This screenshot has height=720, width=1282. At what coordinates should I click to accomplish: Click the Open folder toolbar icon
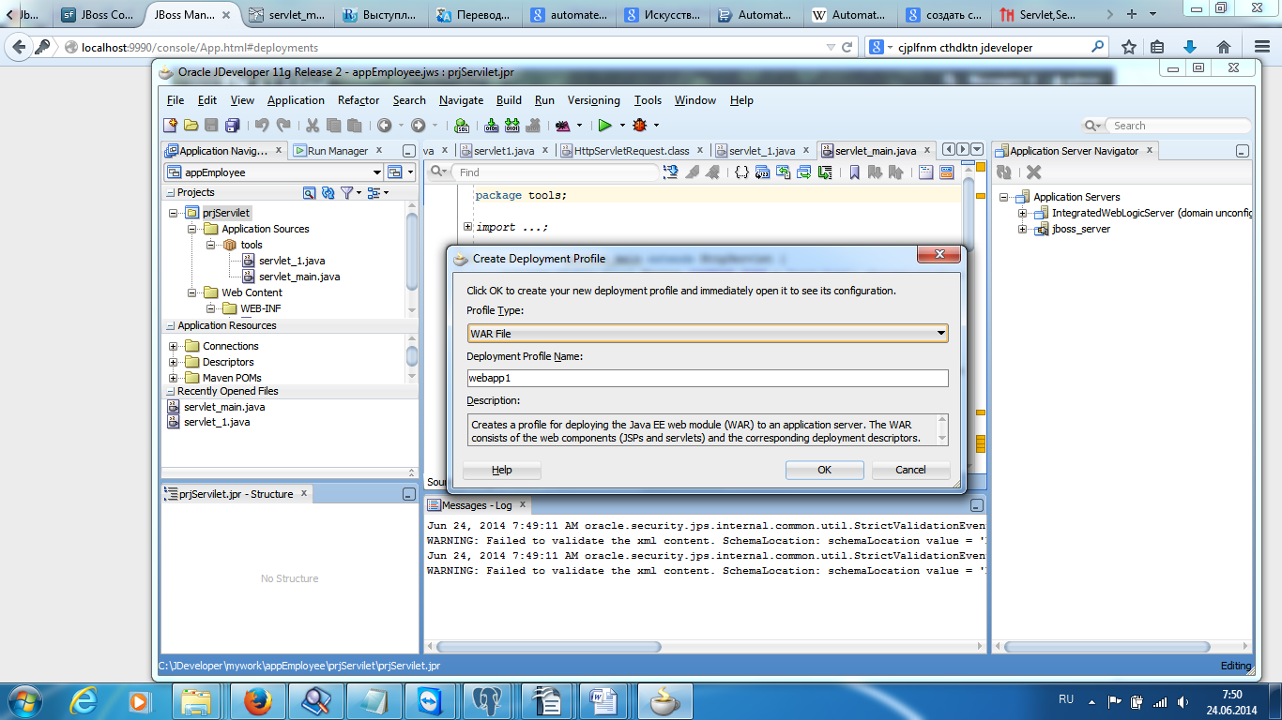point(191,125)
